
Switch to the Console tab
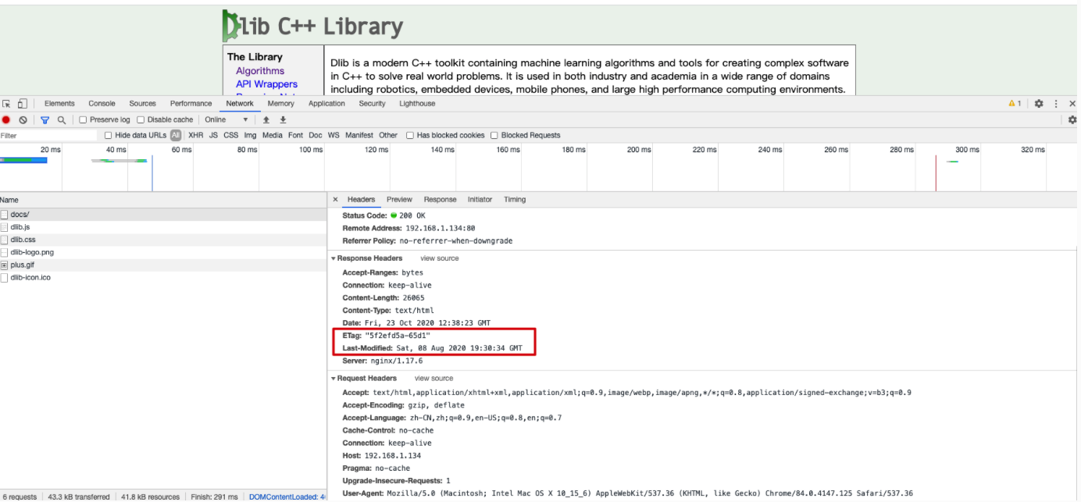[x=102, y=104]
